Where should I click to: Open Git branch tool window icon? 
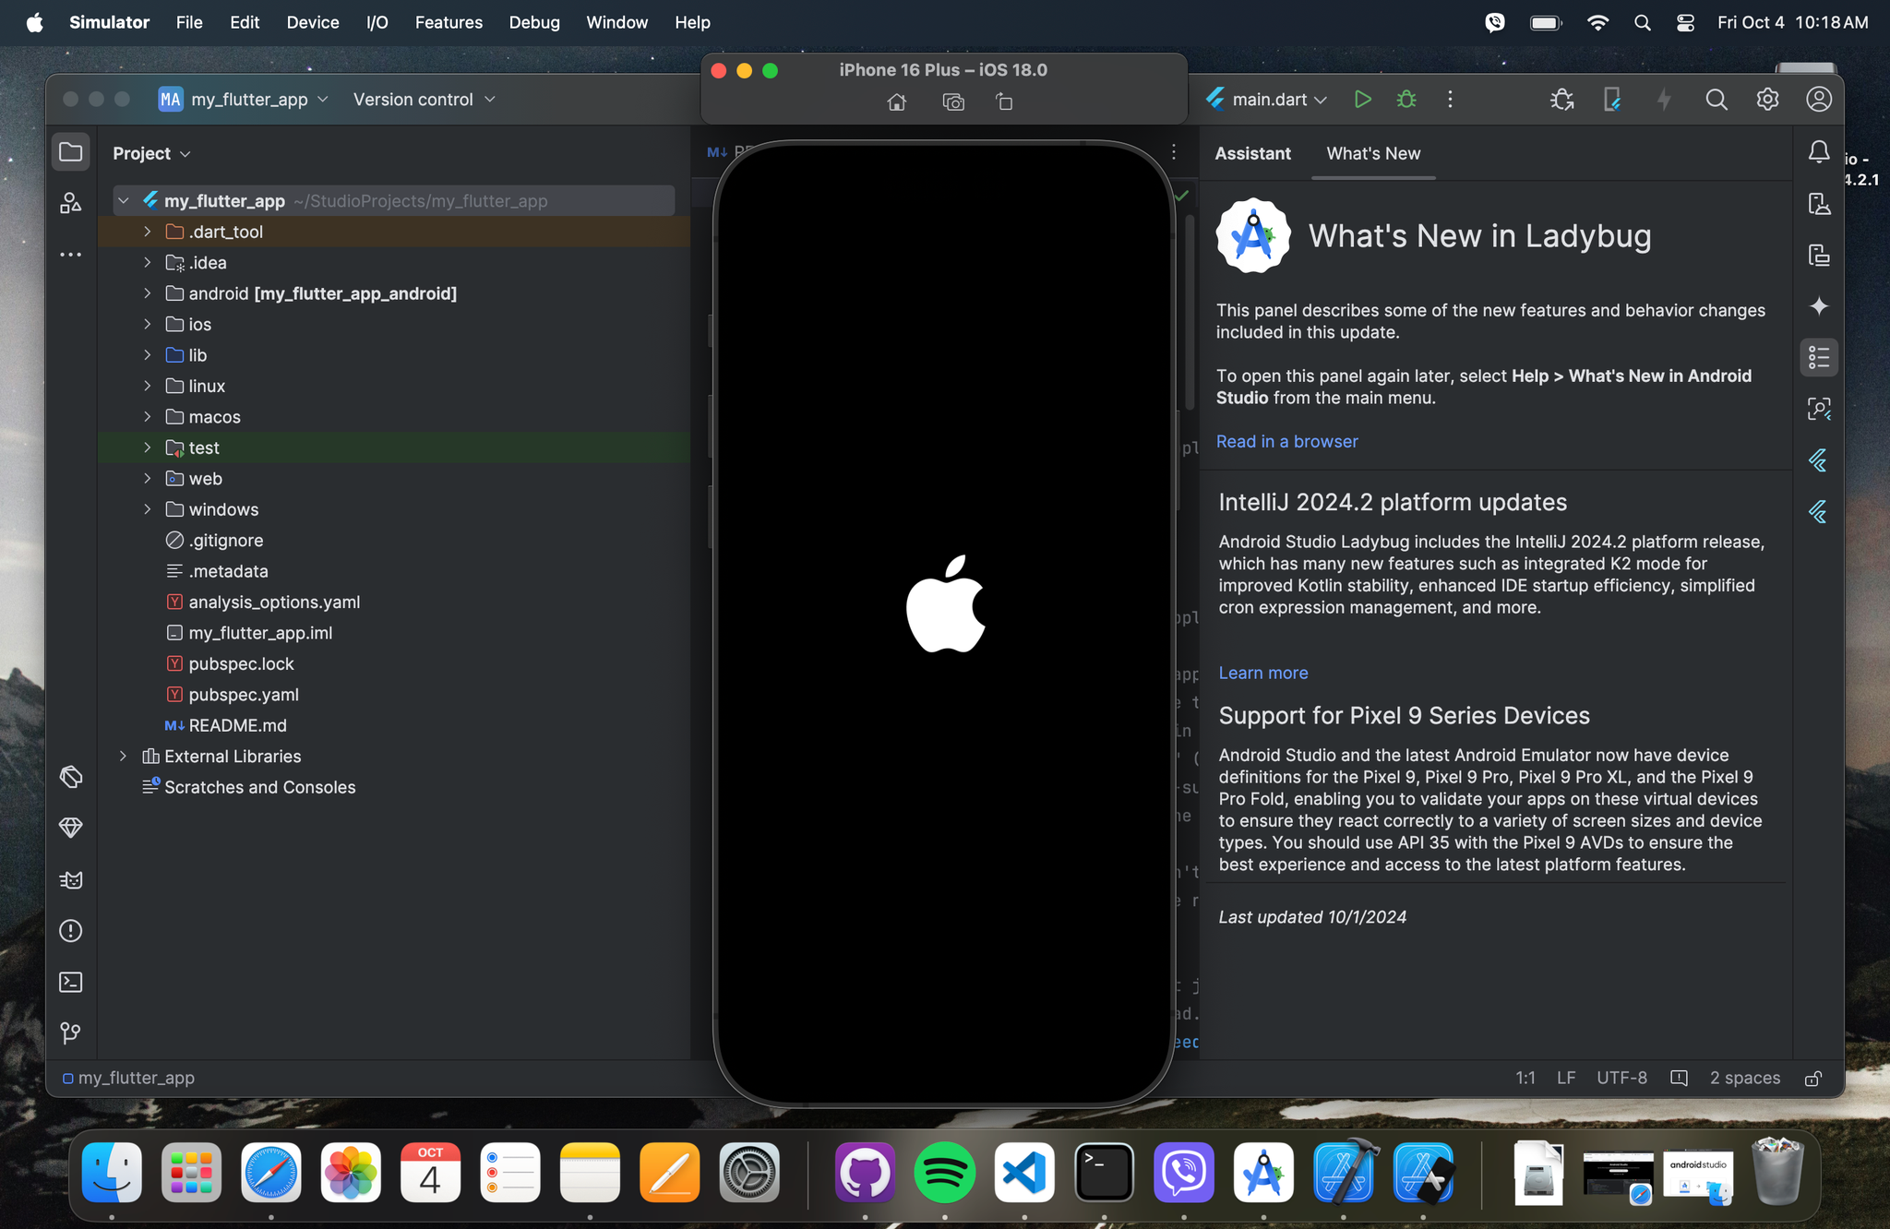click(71, 1032)
